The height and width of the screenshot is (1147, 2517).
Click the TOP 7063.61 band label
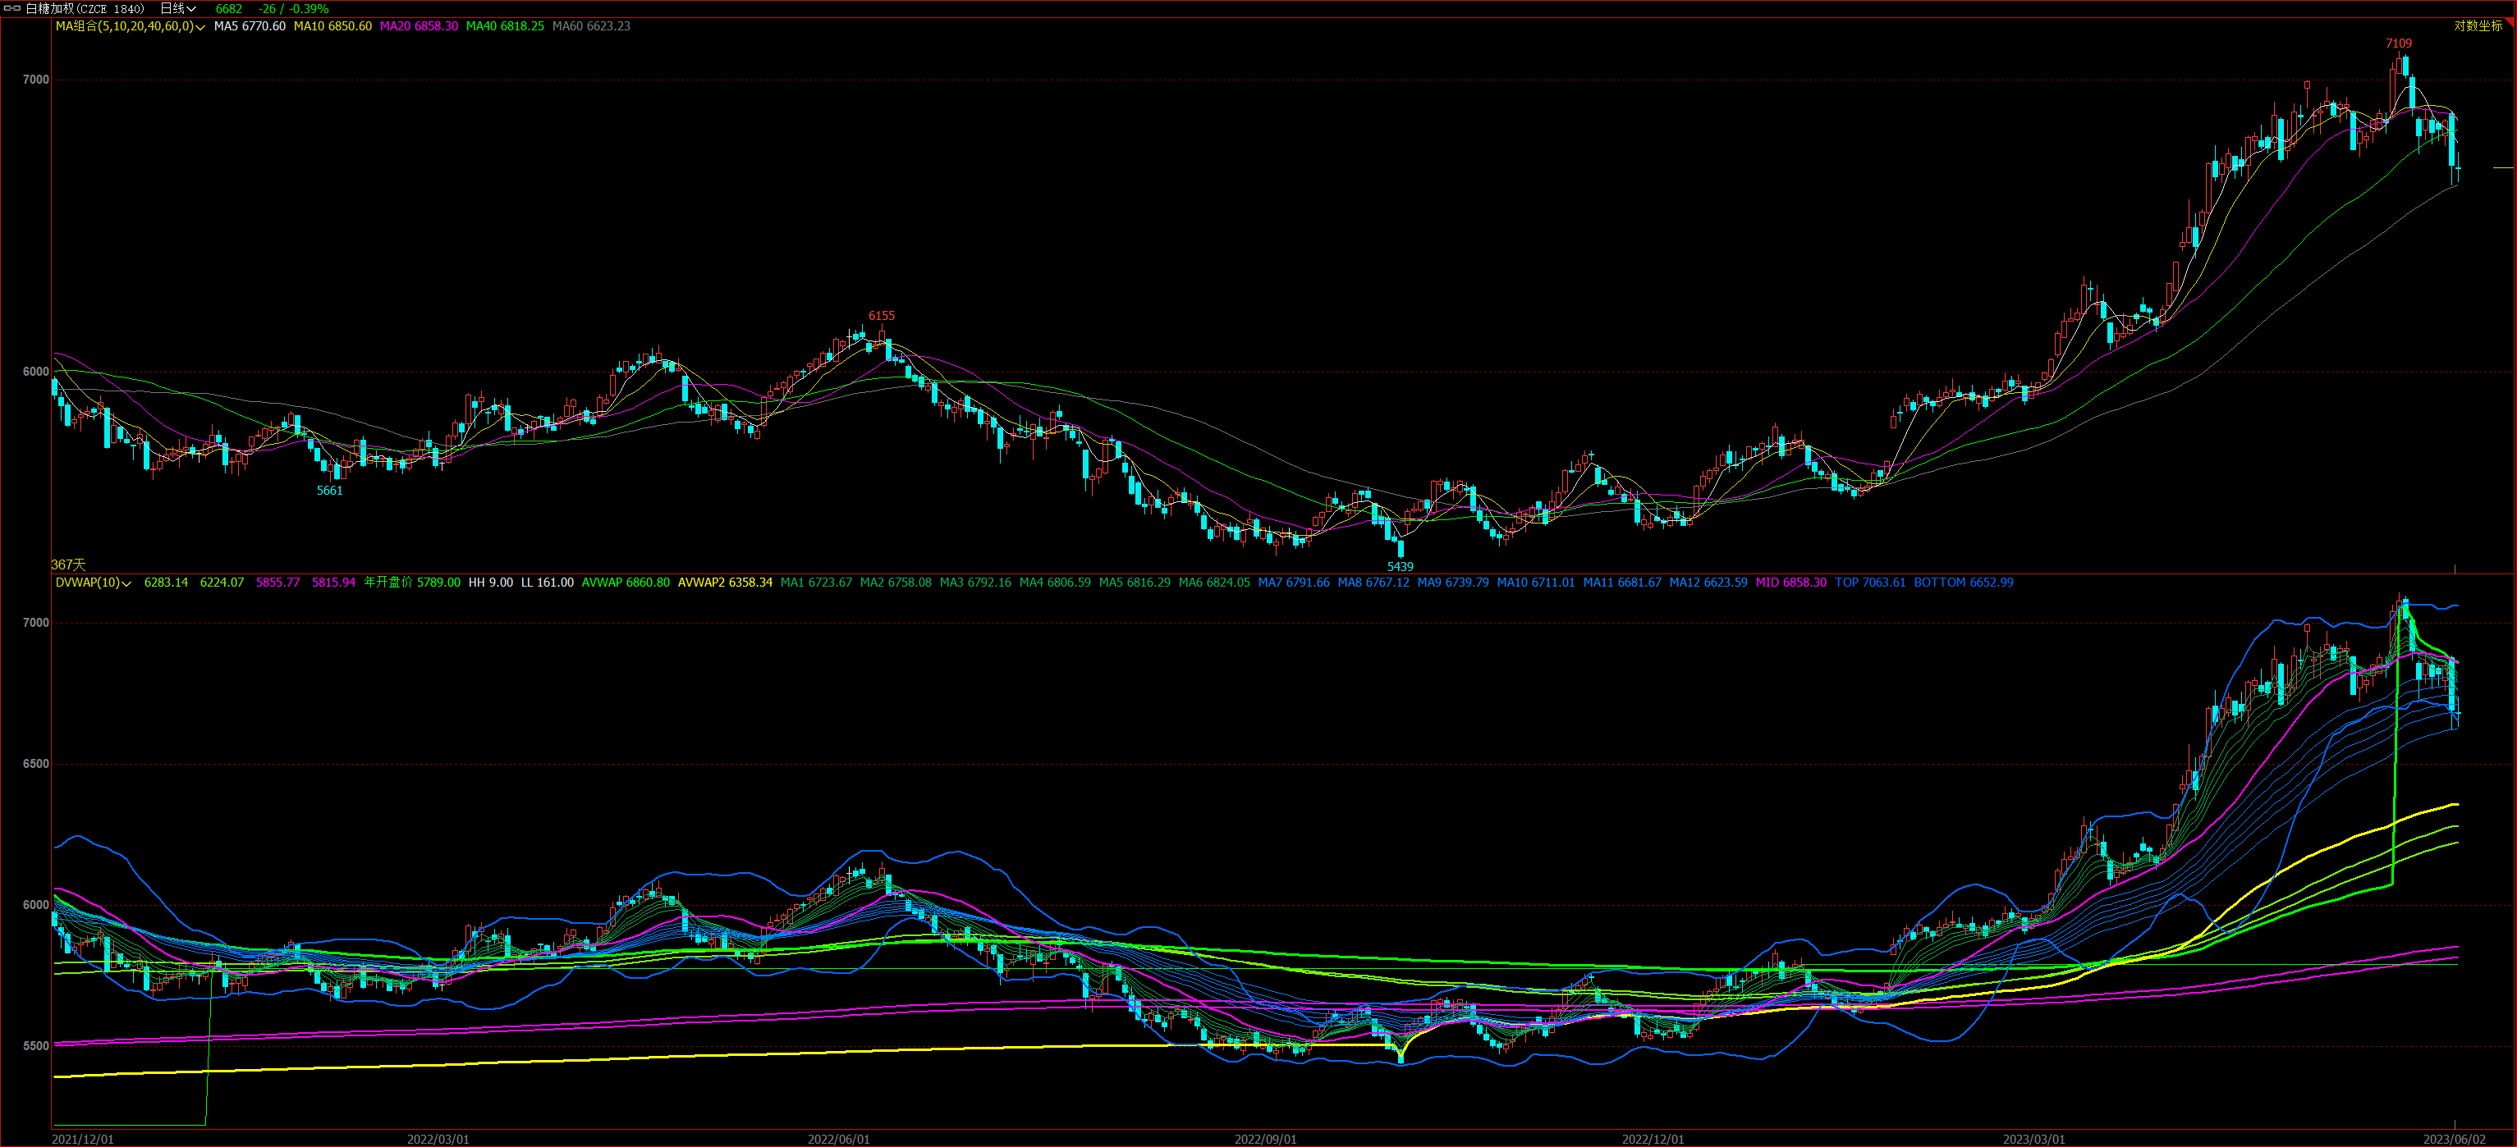[x=1869, y=583]
